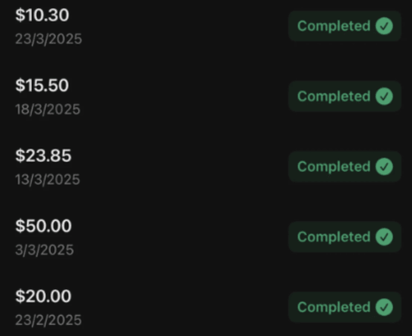This screenshot has width=412, height=336.
Task: Open the $10.30 transaction
Action: [x=42, y=15]
